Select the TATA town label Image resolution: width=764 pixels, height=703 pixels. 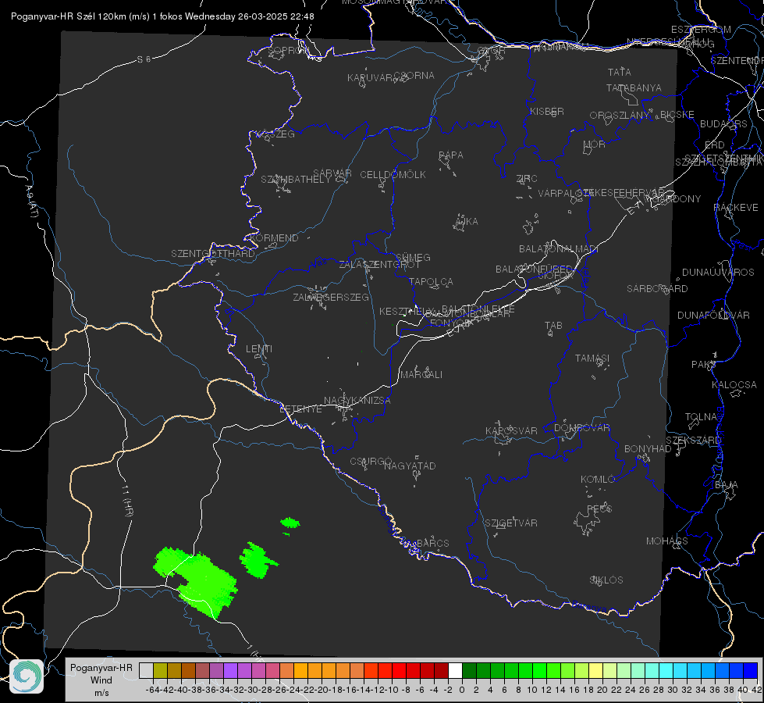tap(620, 72)
